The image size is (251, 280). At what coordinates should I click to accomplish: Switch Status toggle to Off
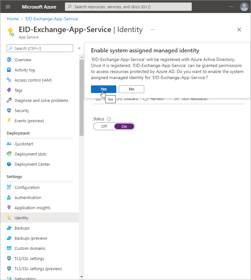104,126
